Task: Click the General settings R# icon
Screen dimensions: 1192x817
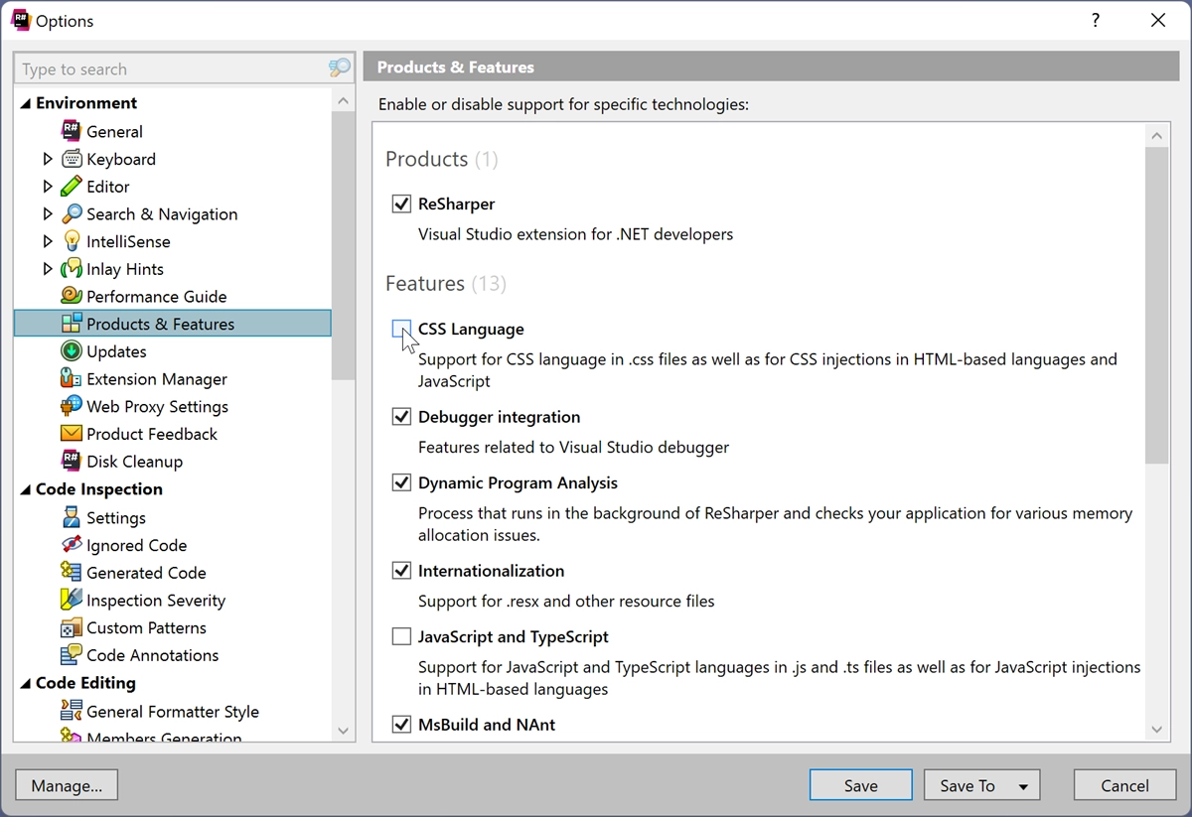Action: tap(72, 131)
